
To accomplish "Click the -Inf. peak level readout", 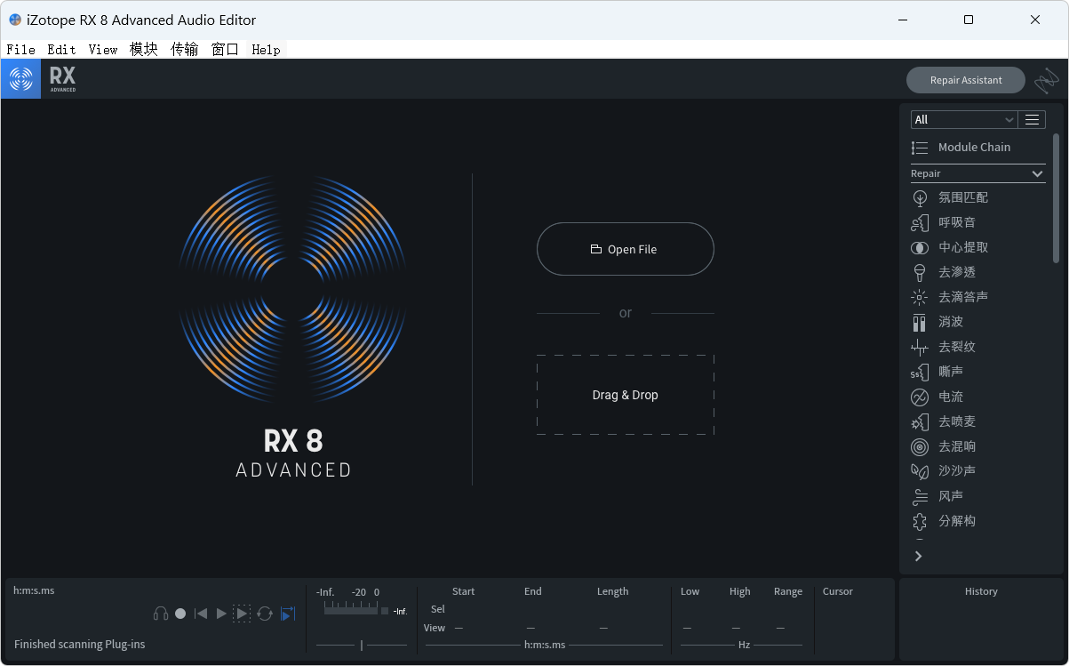I will click(x=400, y=611).
